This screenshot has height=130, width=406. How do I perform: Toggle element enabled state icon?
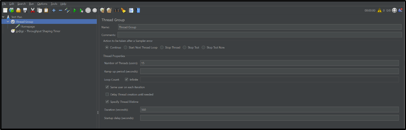[x=67, y=10]
